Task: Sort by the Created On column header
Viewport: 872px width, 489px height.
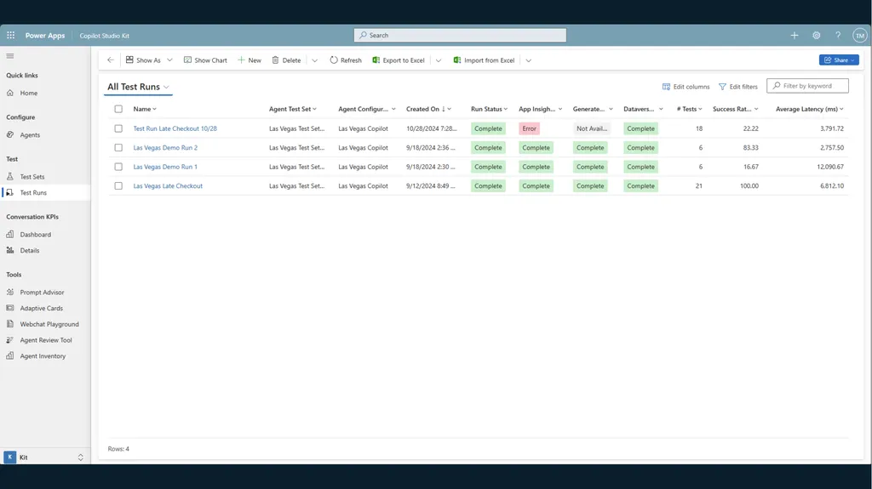Action: coord(428,109)
